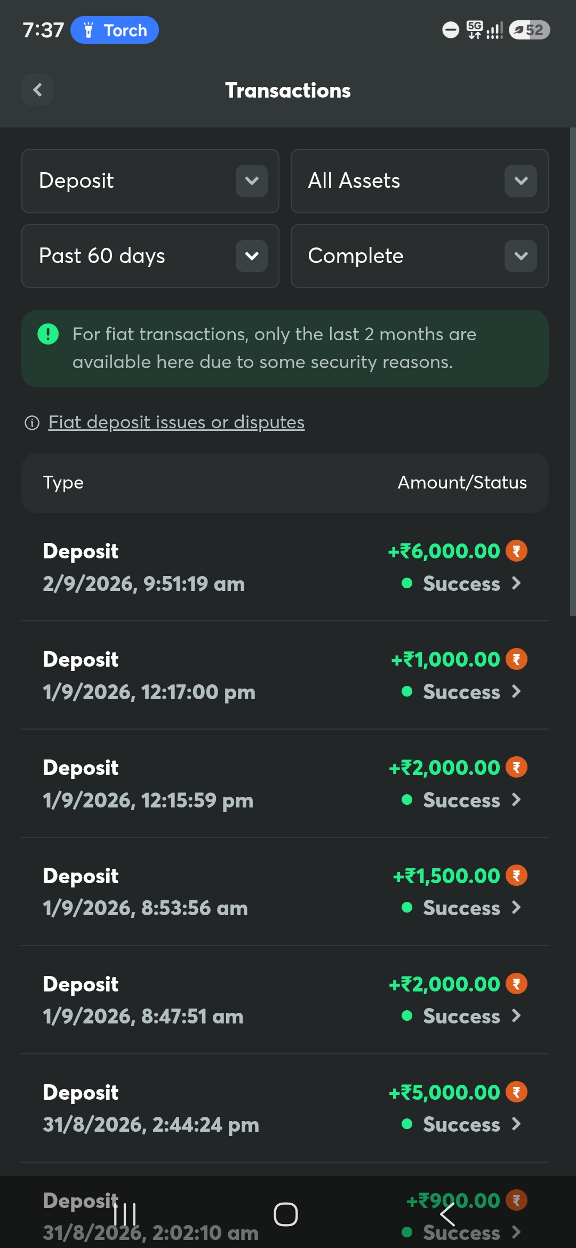The width and height of the screenshot is (576, 1248).
Task: Open deposit dated 1/9/2026, 8:47:51 am
Action: [285, 1000]
